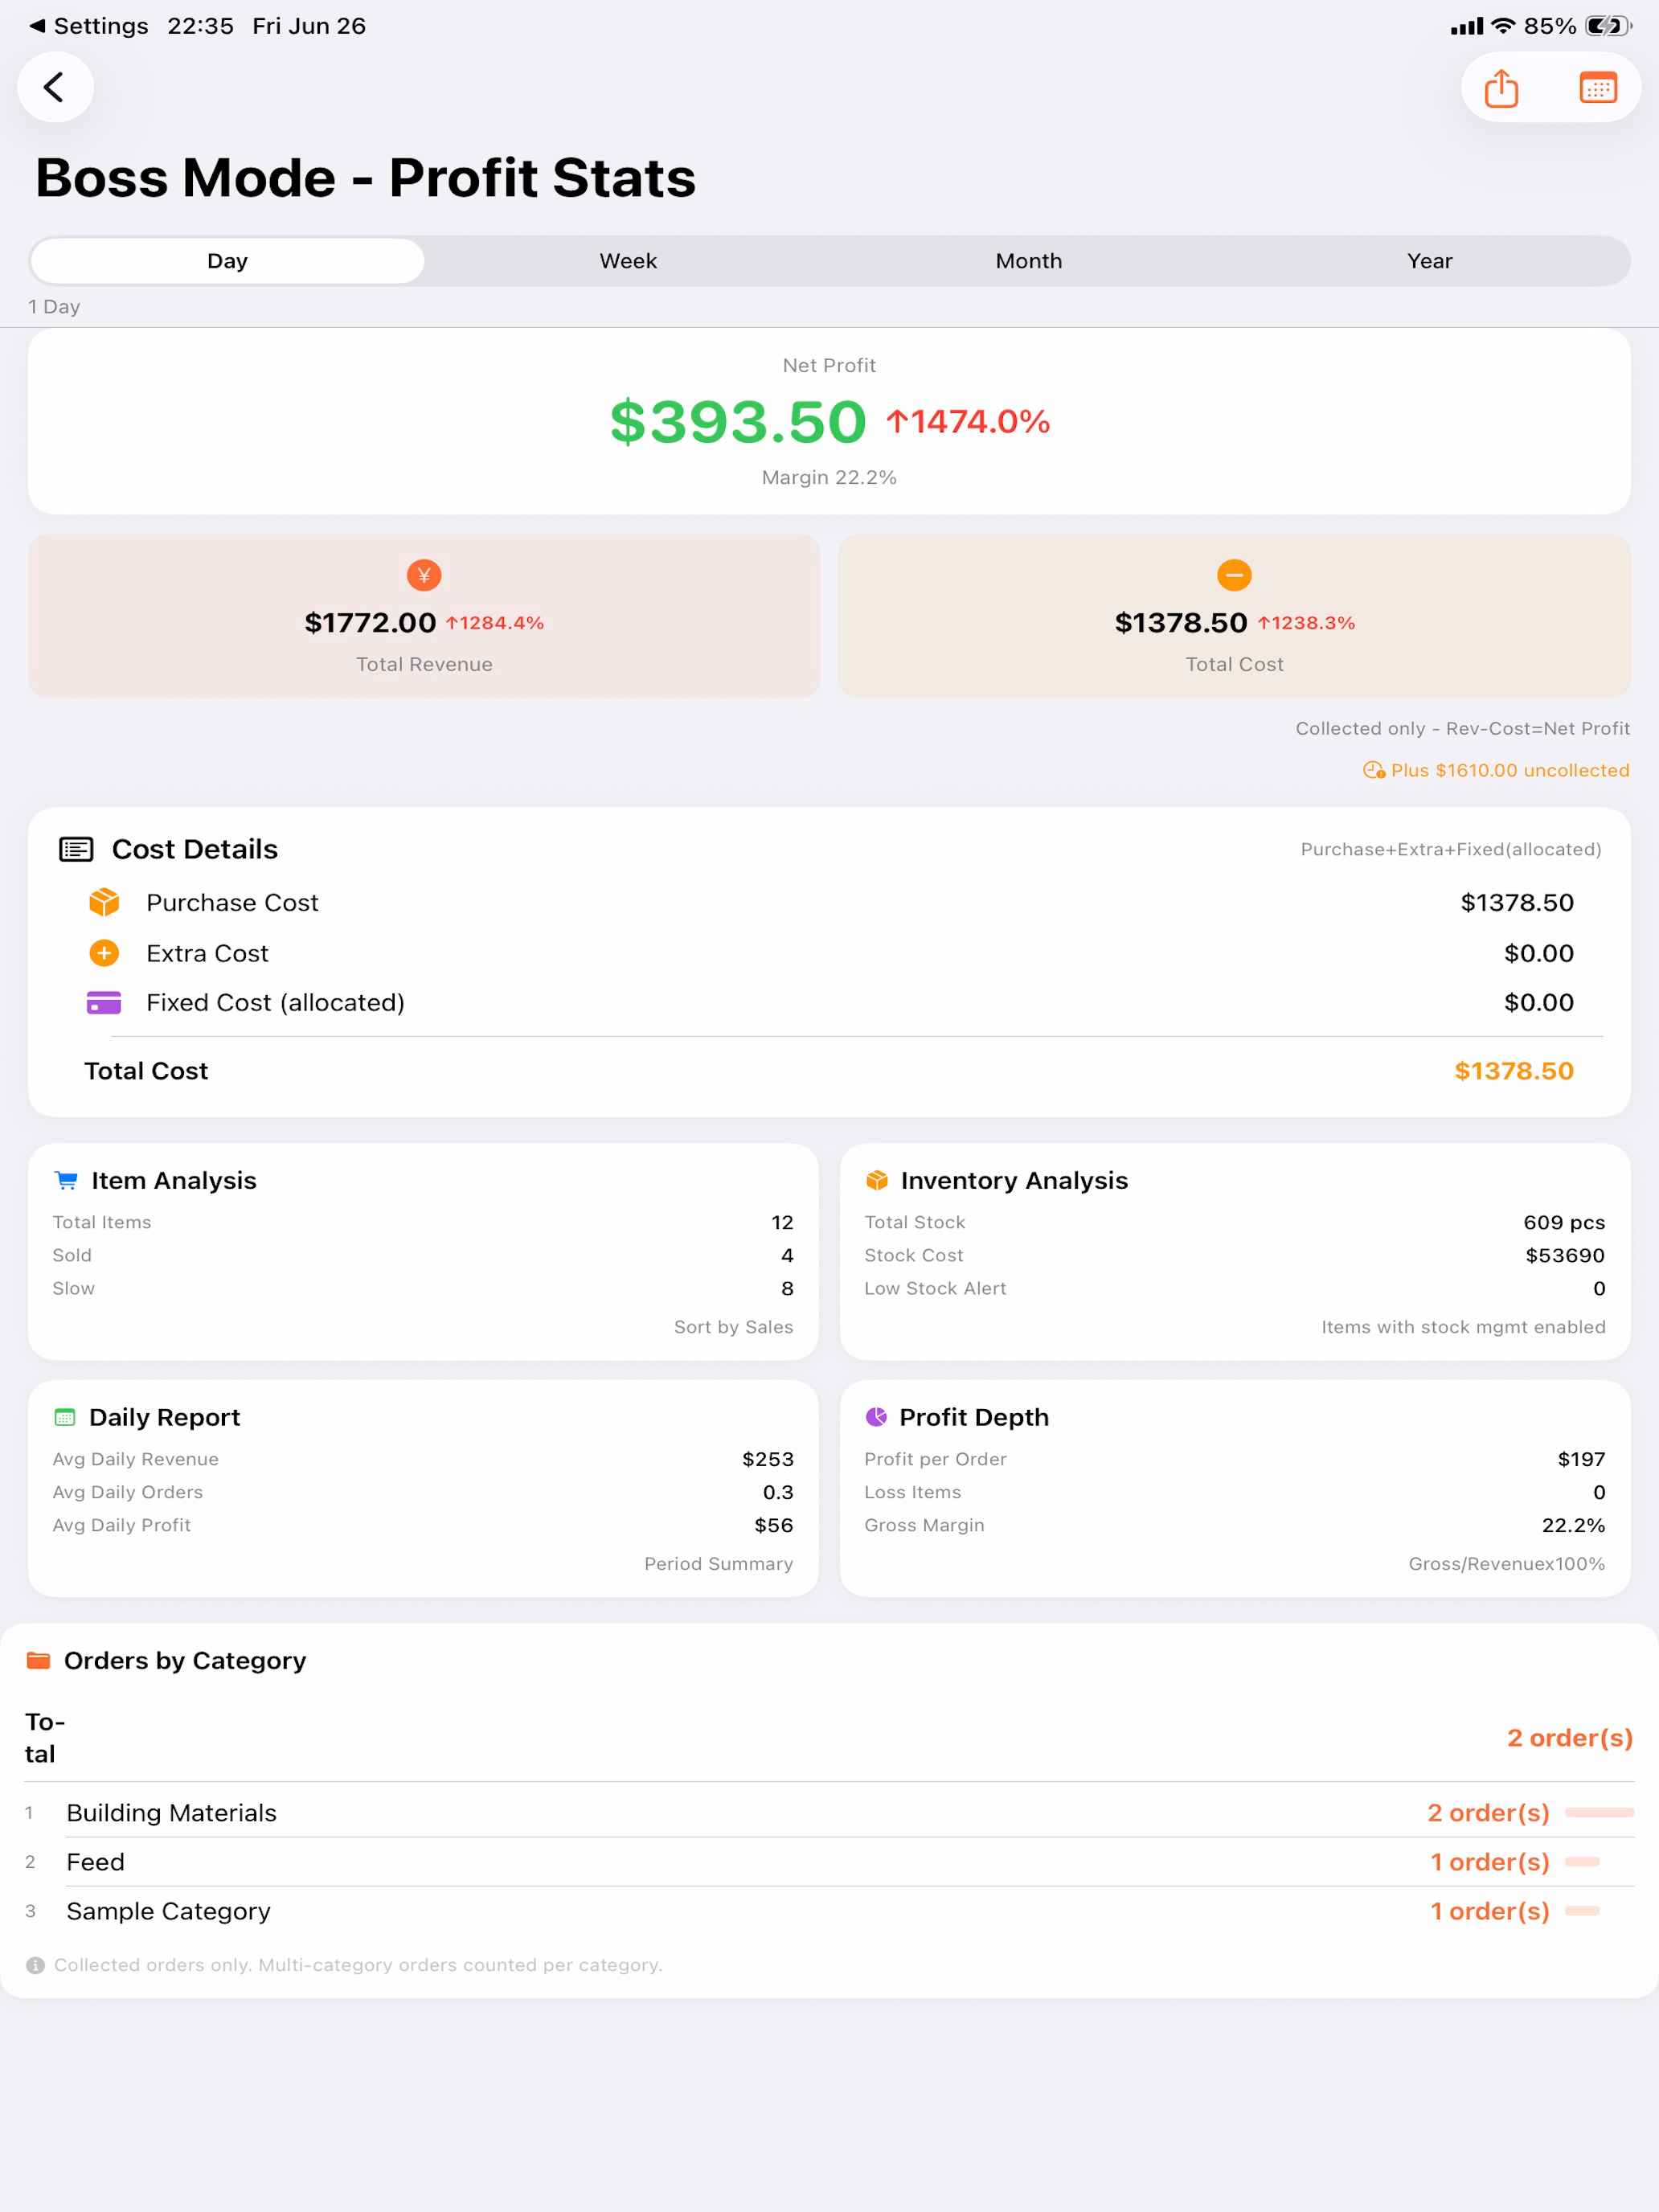Tap the Total 2 order(s) count
The image size is (1659, 2212).
click(x=1569, y=1738)
